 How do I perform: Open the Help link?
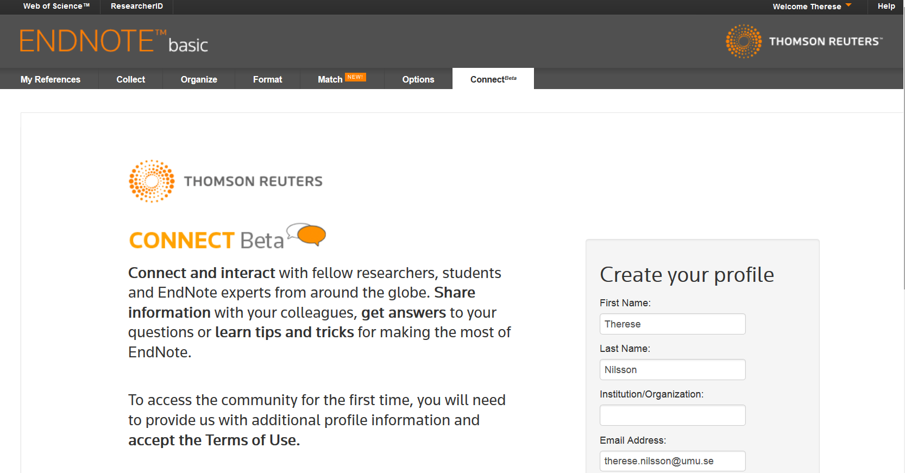tap(886, 6)
